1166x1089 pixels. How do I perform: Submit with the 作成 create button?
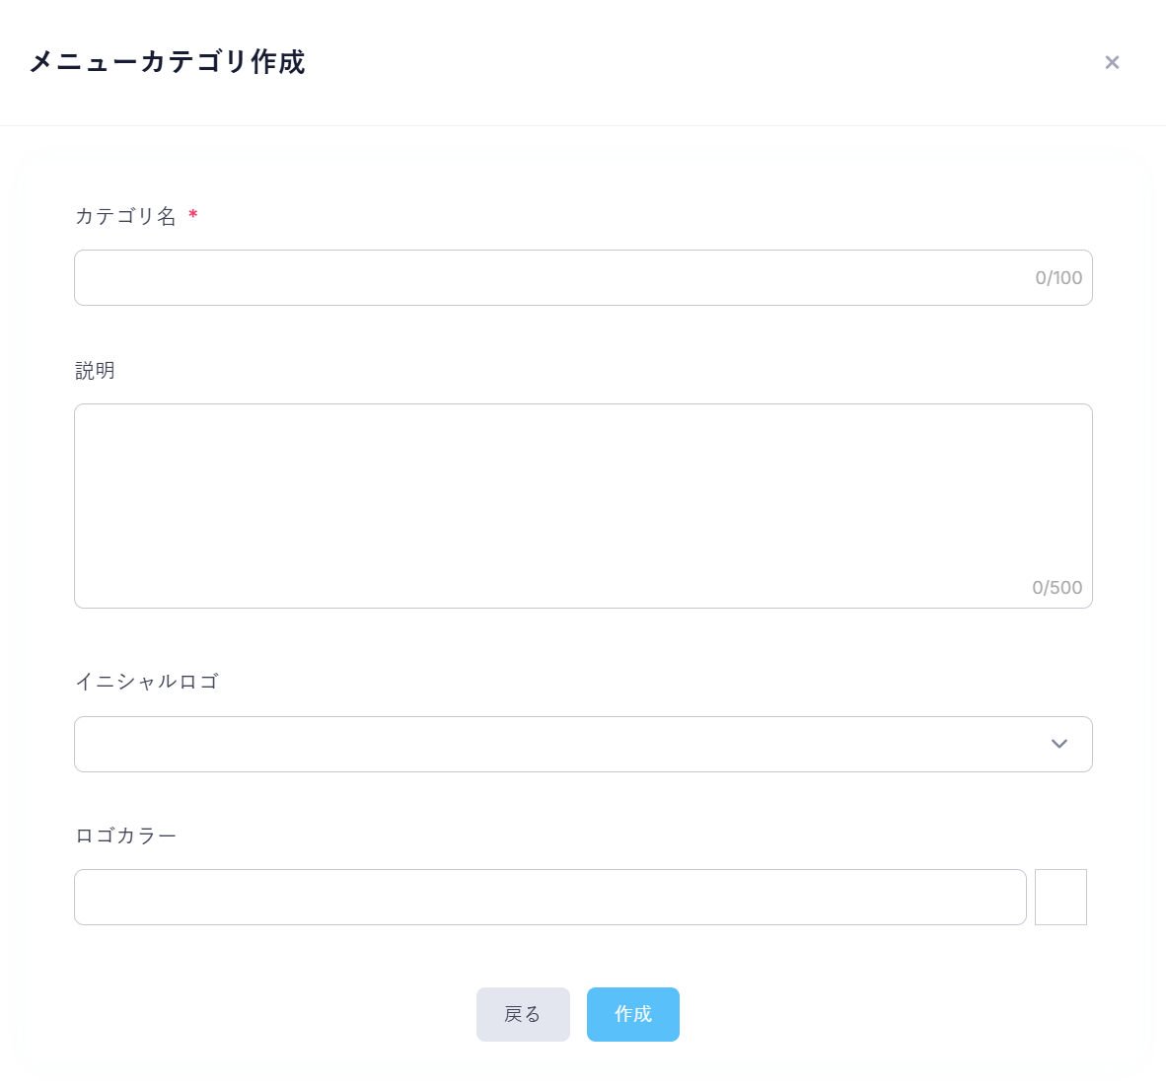coord(632,1014)
